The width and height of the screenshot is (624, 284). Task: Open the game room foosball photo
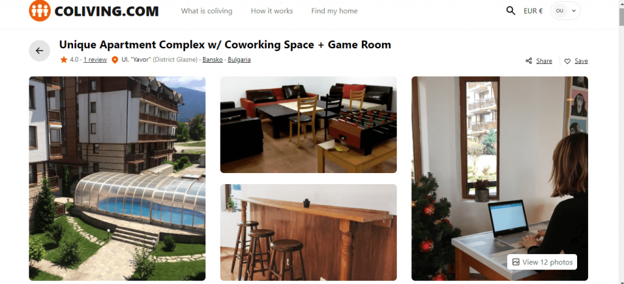[x=308, y=124]
